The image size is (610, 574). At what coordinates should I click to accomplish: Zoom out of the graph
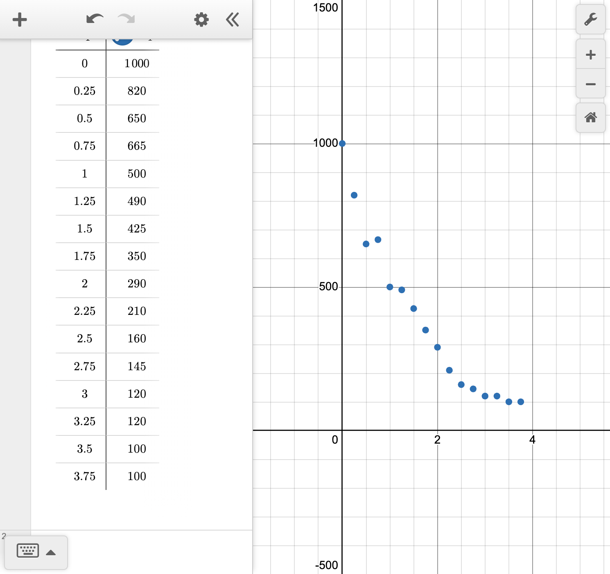click(590, 84)
